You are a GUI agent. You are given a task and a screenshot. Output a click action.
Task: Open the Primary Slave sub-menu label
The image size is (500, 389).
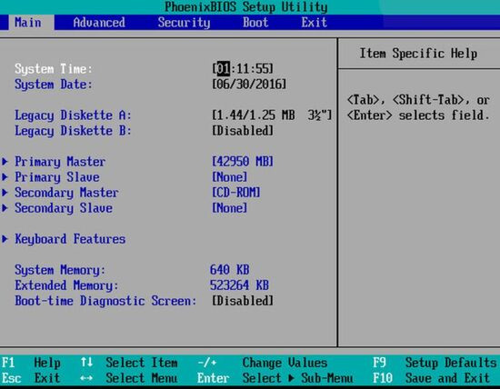point(57,177)
